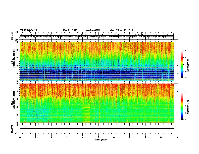Click time axis tick label "2"
The image size is (199, 154).
[x=51, y=137]
